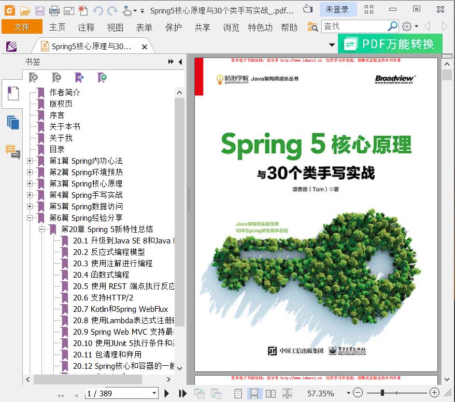Click the purple bookmark with arrow icon
This screenshot has height=402, width=455.
[x=79, y=77]
